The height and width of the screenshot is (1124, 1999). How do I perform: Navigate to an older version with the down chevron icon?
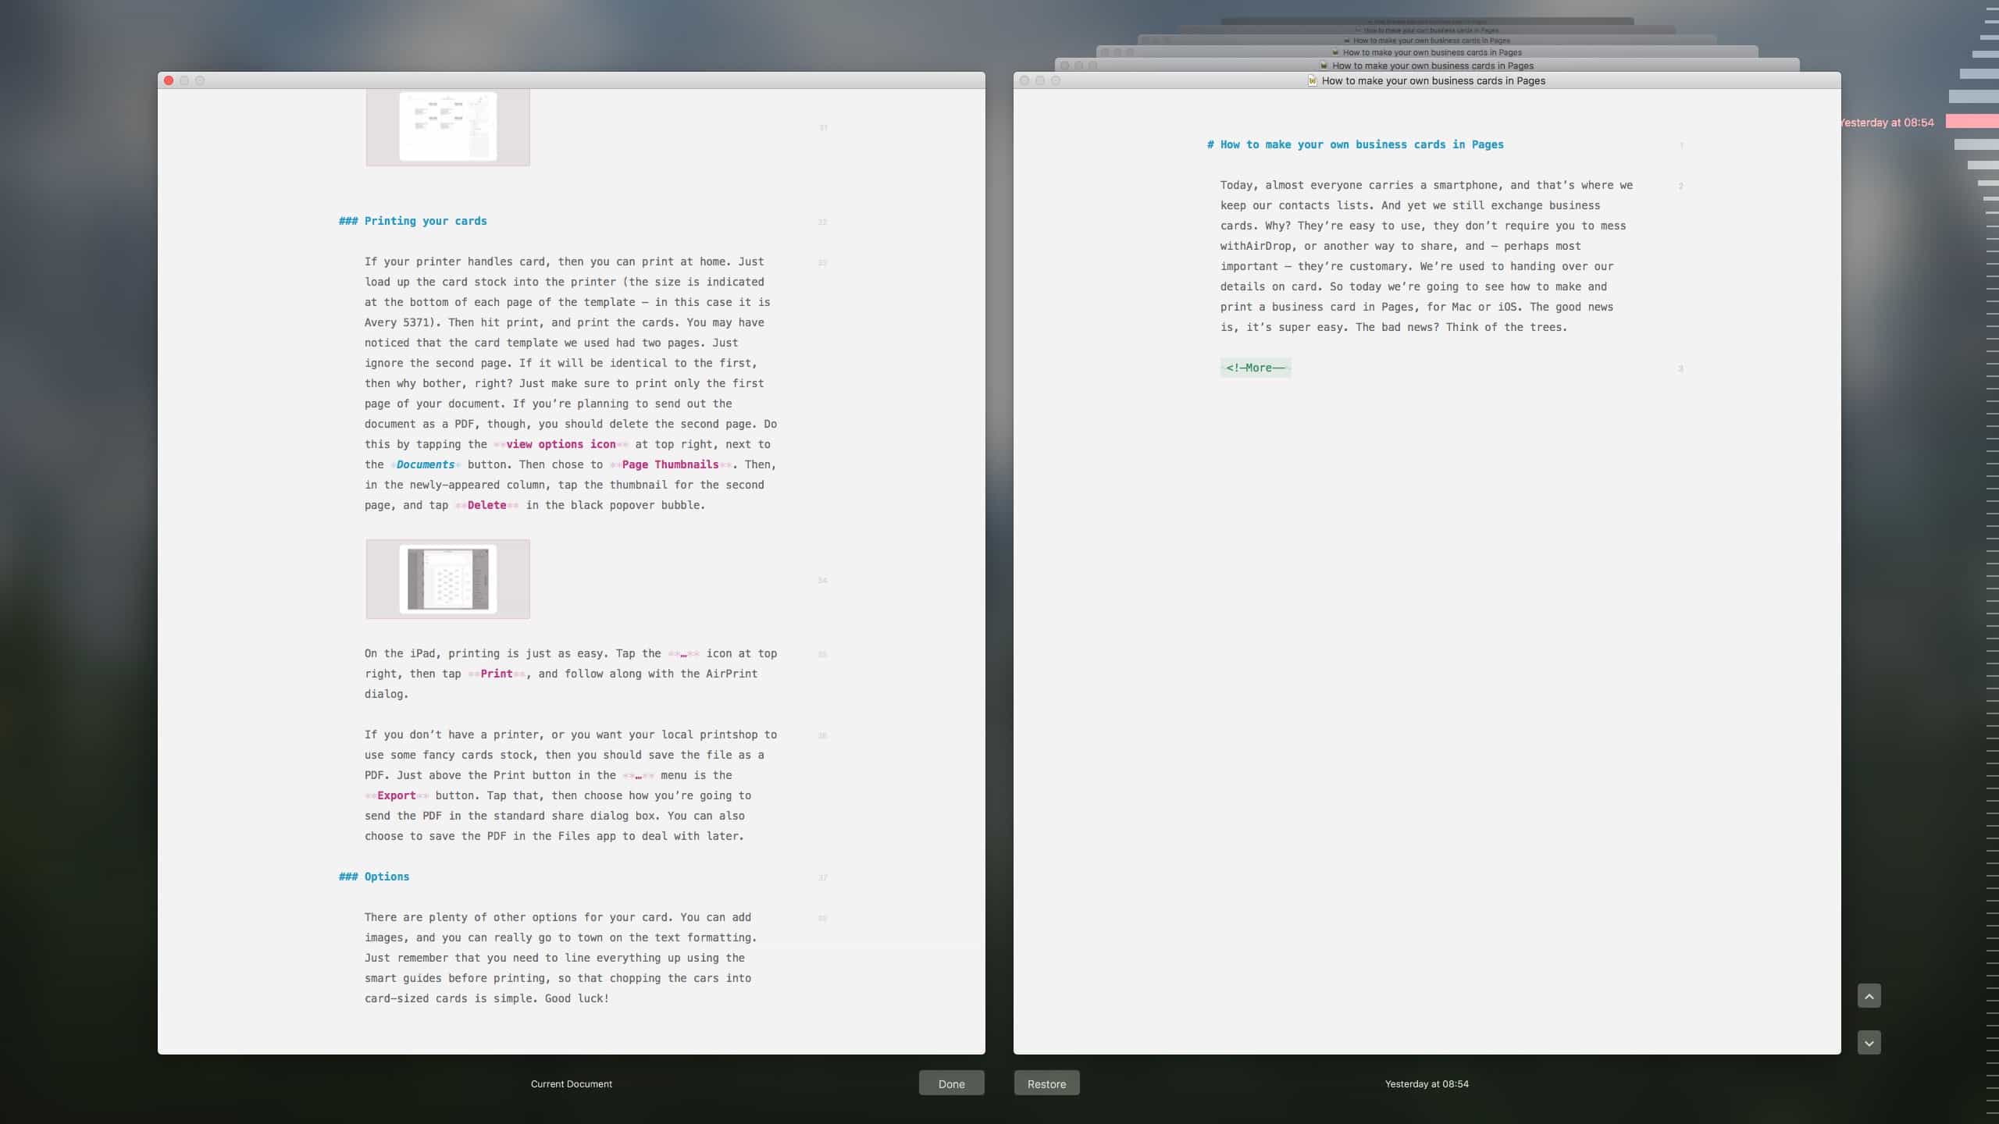[x=1869, y=1042]
